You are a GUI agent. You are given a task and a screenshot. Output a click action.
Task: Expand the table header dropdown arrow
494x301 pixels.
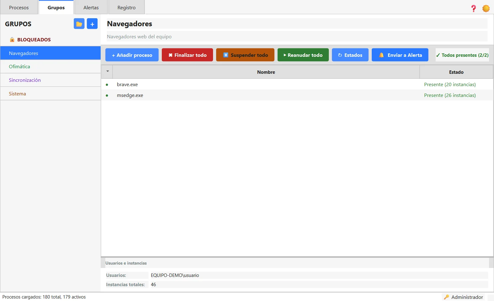pos(107,71)
